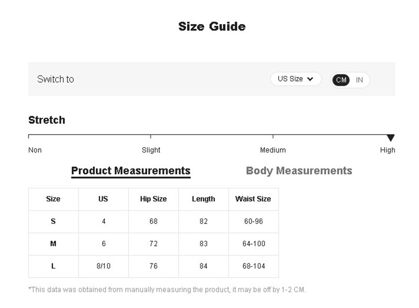Image resolution: width=419 pixels, height=308 pixels.
Task: Click the US column header
Action: click(x=103, y=199)
